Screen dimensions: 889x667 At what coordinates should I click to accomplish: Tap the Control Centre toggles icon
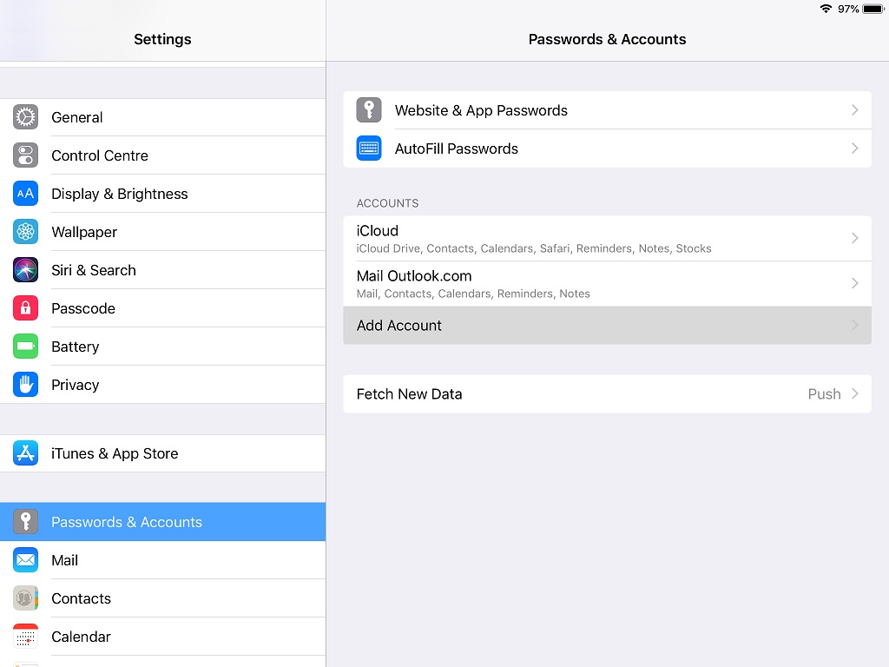click(x=25, y=155)
